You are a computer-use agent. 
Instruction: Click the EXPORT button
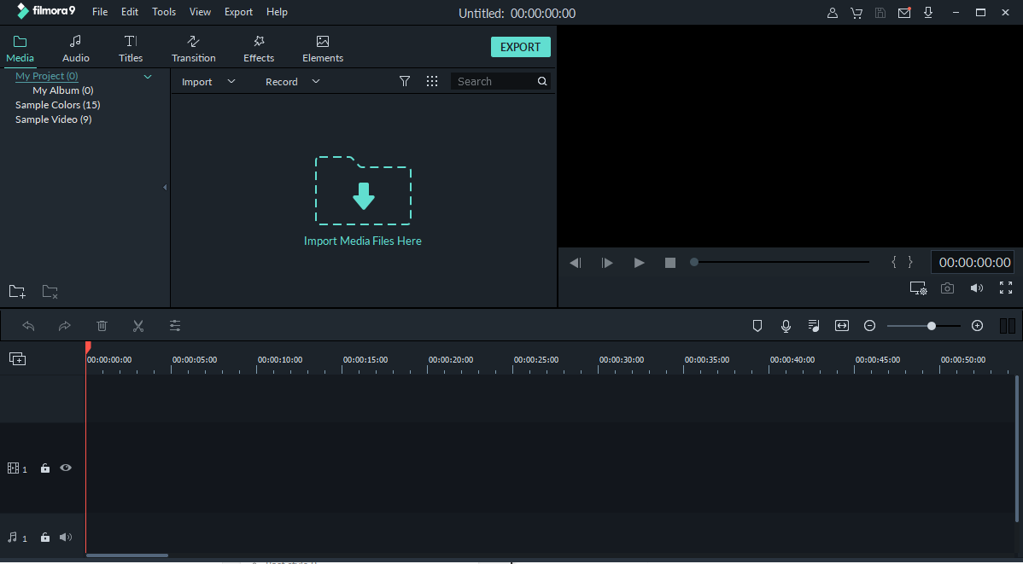pos(521,47)
